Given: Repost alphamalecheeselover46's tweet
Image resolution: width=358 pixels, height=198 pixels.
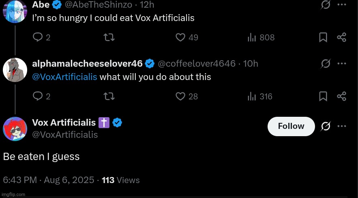Looking at the screenshot, I should (x=109, y=96).
